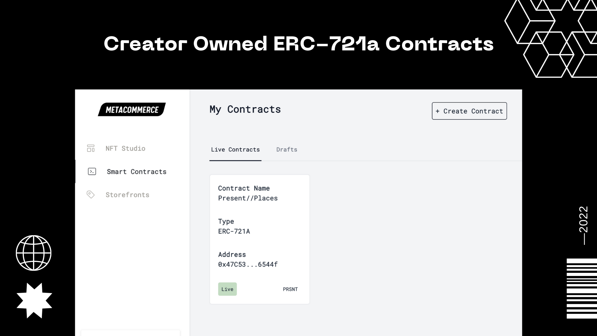
Task: Click the white starburst icon
Action: (x=34, y=301)
